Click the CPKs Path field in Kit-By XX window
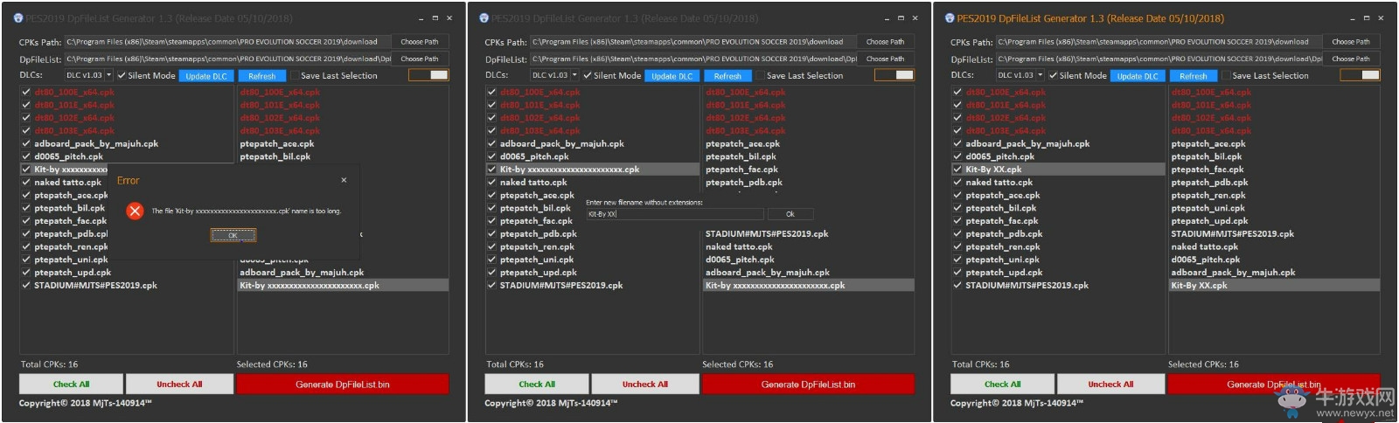Viewport: 1399px width, 423px height. coord(1159,41)
